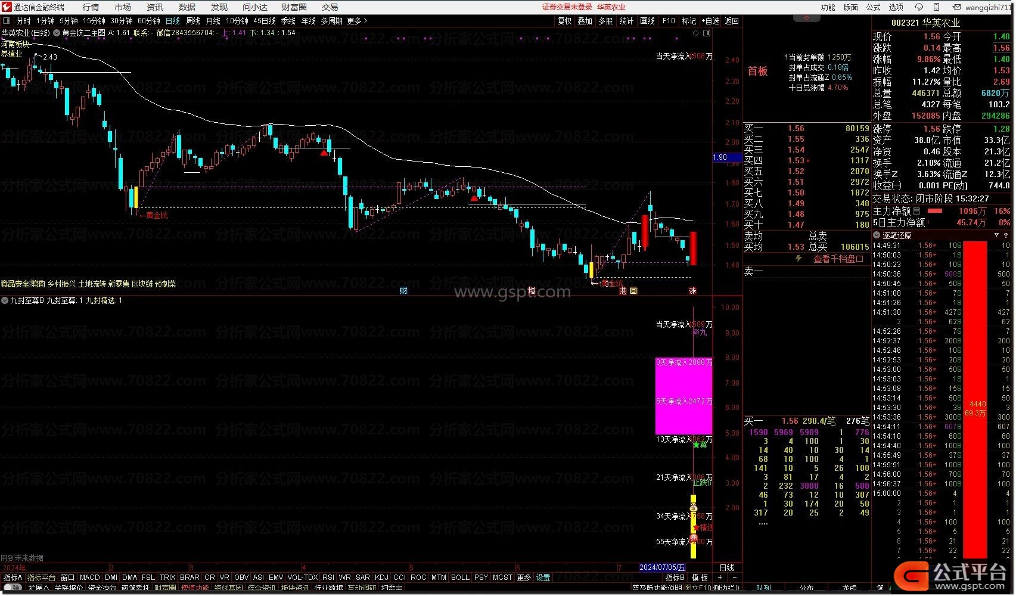Click the 涨 marker on the chart axis

pyautogui.click(x=692, y=291)
